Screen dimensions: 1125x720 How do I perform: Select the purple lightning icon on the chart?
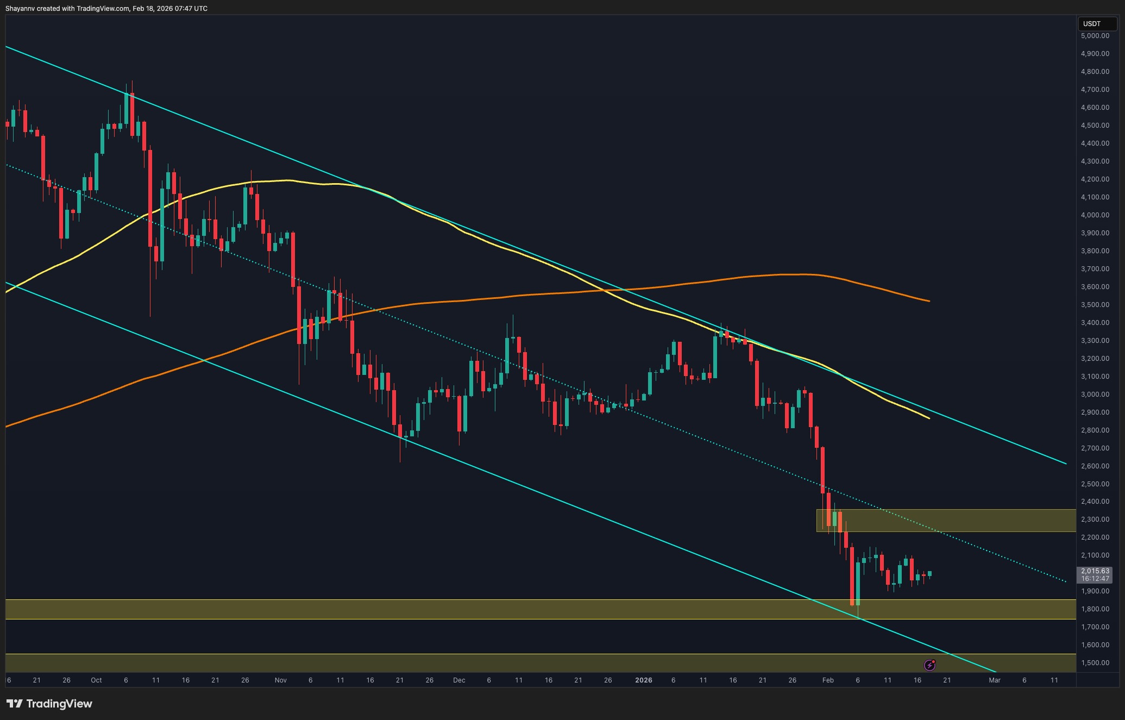point(930,665)
